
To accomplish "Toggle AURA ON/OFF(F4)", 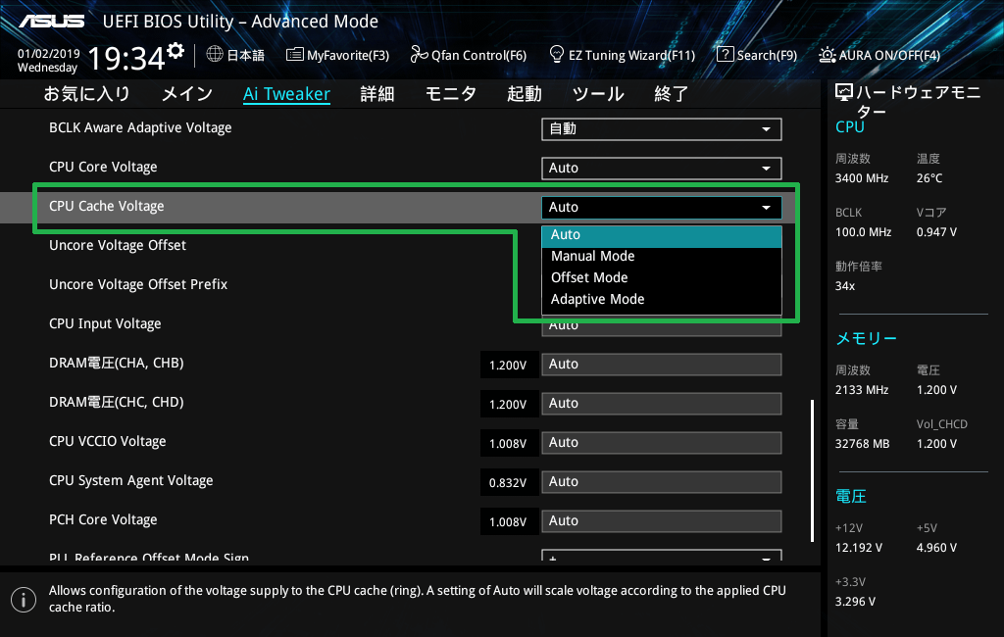I will click(x=879, y=55).
